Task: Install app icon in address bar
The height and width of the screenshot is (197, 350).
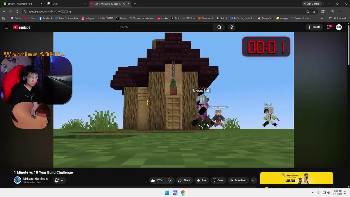Action: point(308,11)
